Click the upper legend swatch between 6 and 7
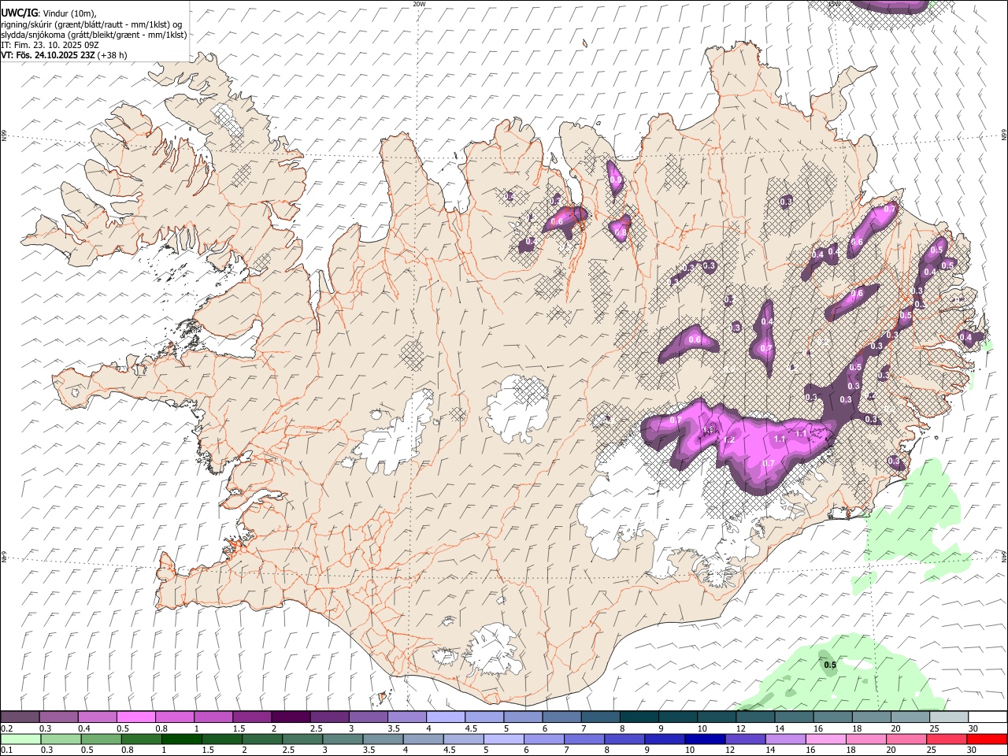1008x756 pixels. pyautogui.click(x=561, y=717)
